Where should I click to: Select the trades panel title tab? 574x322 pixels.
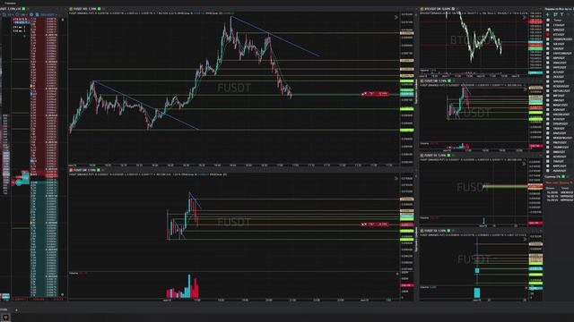tap(552, 177)
